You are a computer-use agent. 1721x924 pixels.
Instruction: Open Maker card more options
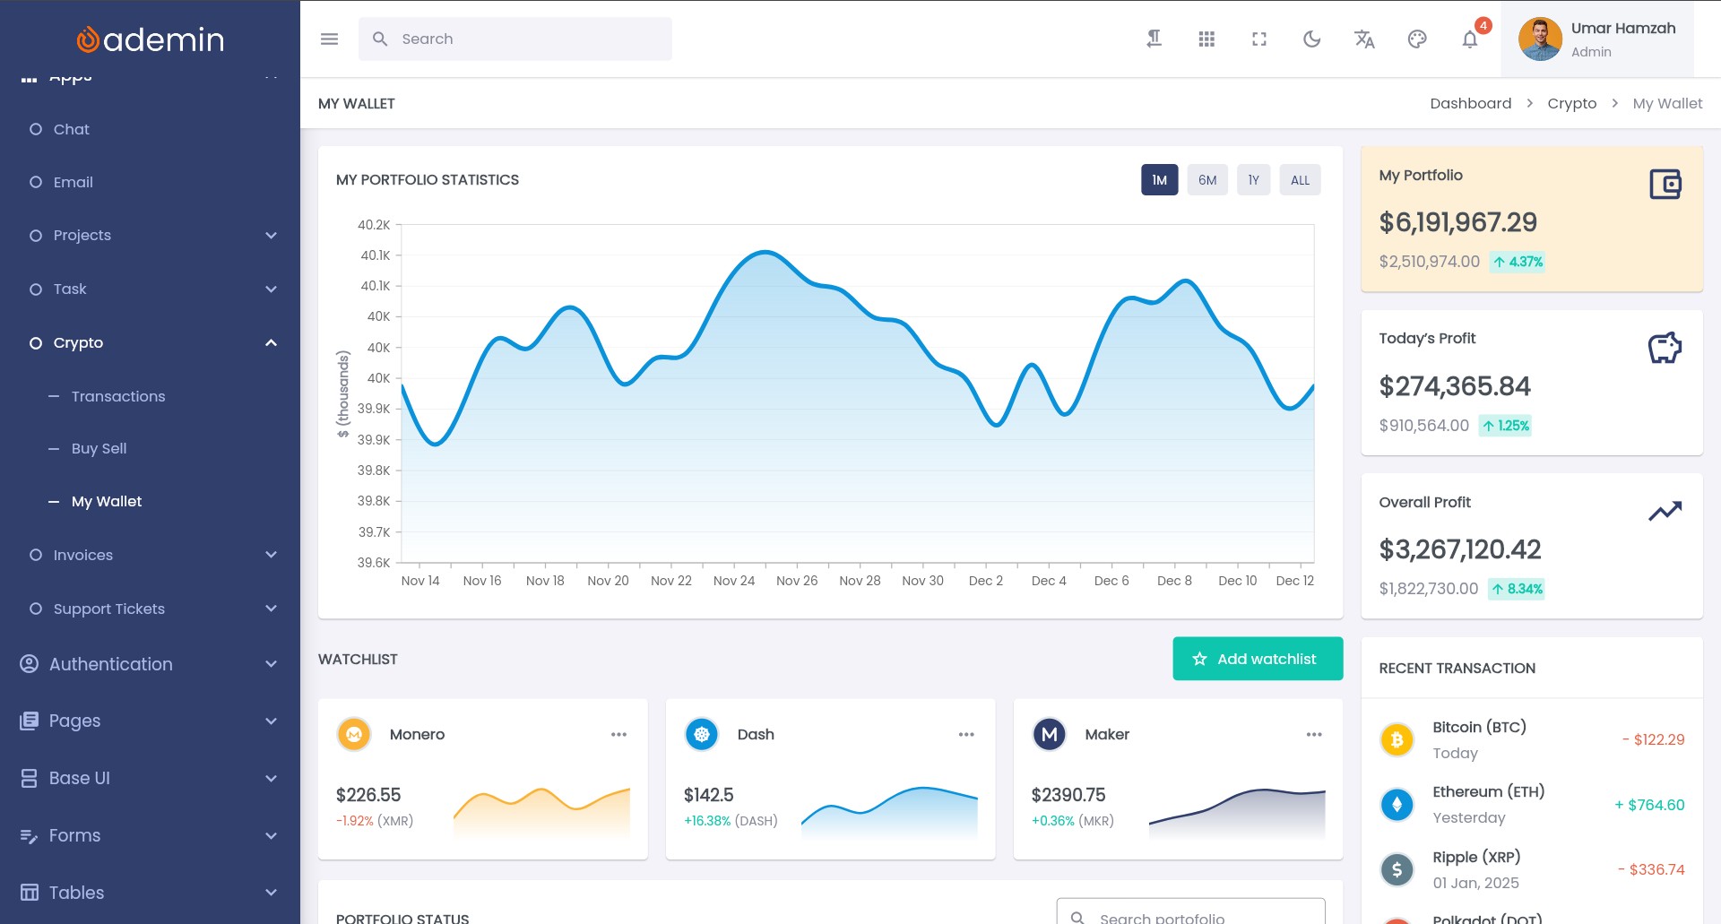click(1313, 734)
